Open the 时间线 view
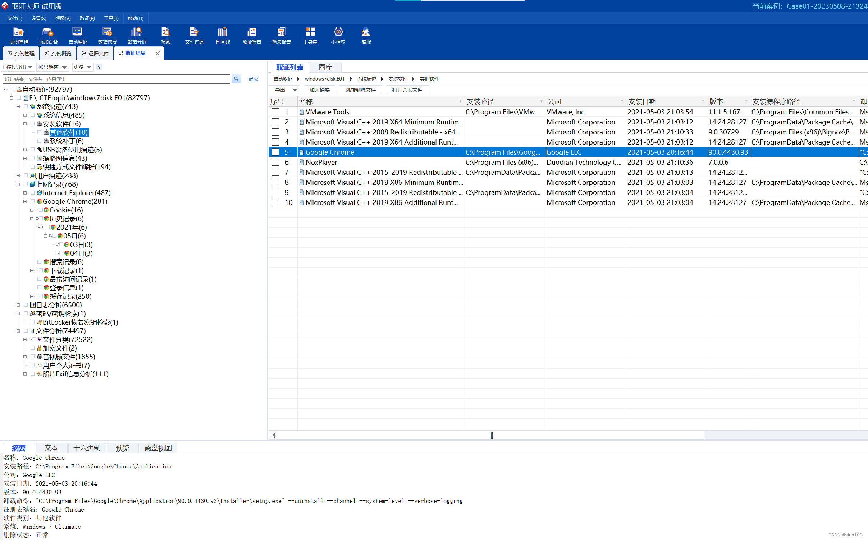Image resolution: width=868 pixels, height=540 pixels. (x=223, y=36)
